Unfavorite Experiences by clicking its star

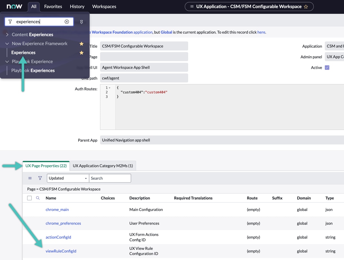82,53
